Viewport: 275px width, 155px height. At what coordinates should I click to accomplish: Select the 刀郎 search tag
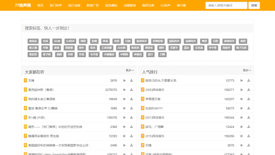click(x=162, y=54)
